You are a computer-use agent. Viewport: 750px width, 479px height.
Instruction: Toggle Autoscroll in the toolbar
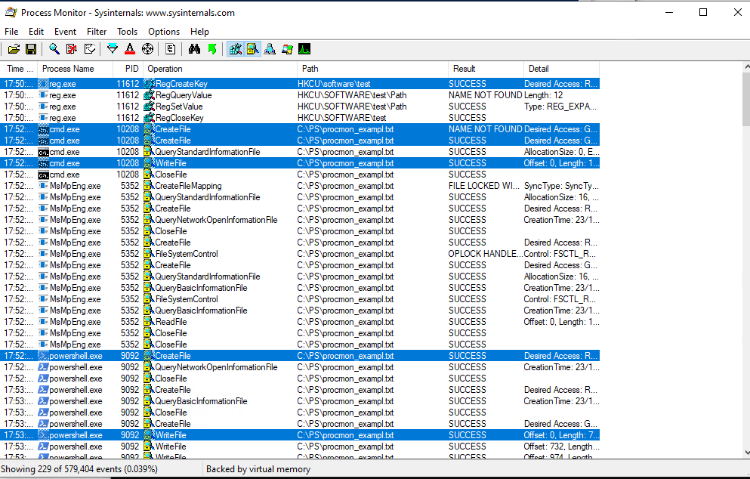(x=72, y=49)
